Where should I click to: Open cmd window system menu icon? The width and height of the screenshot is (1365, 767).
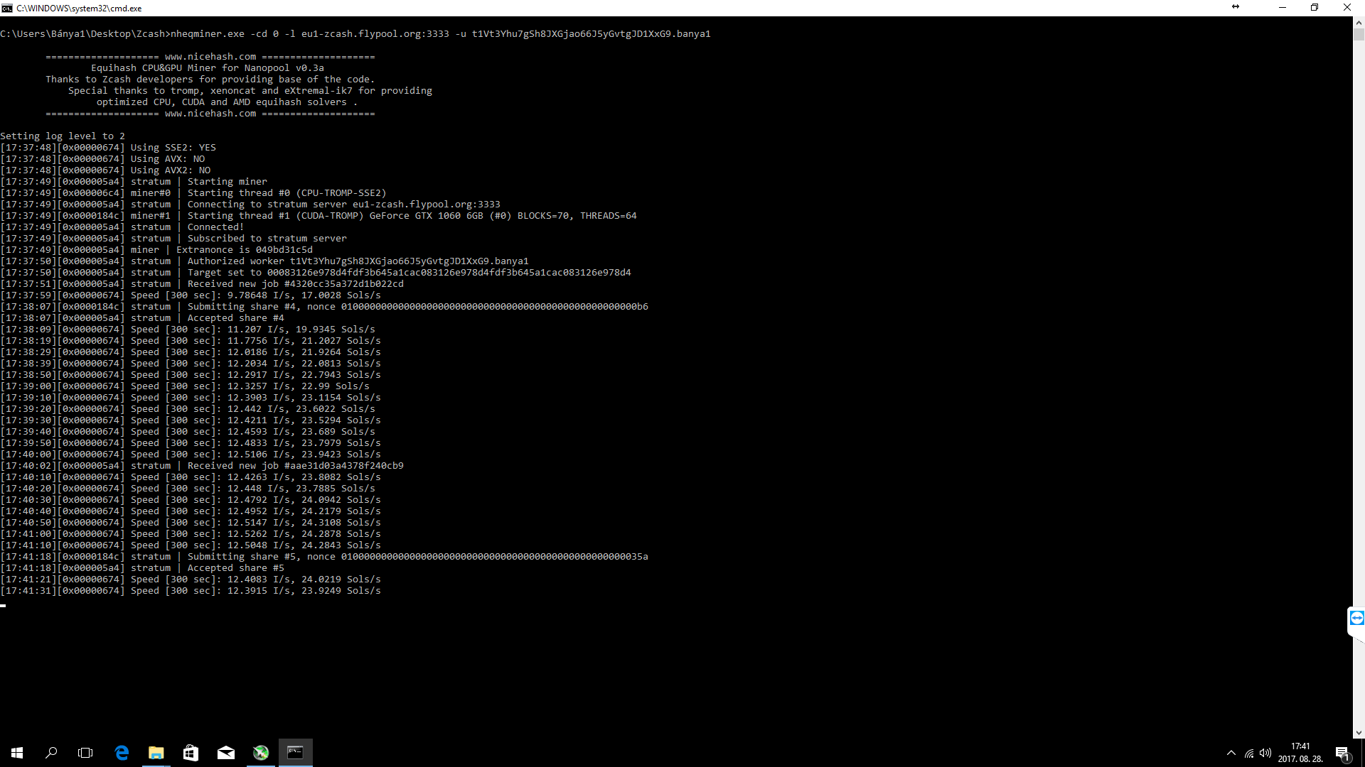point(7,8)
